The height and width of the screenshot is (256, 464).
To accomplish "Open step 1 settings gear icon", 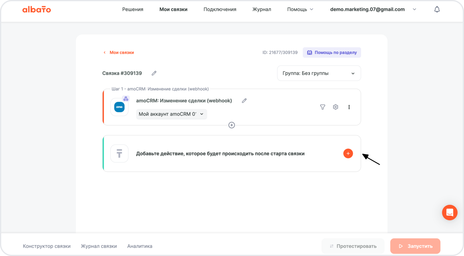I will point(336,107).
